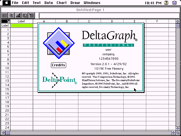Click the vertical scrollbar up arrow
This screenshot has height=136, width=181.
pyautogui.click(x=178, y=21)
